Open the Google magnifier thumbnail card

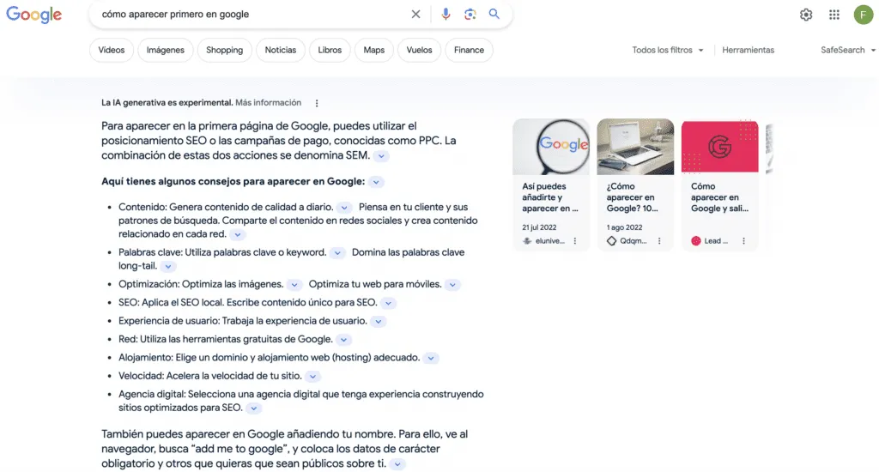[551, 147]
